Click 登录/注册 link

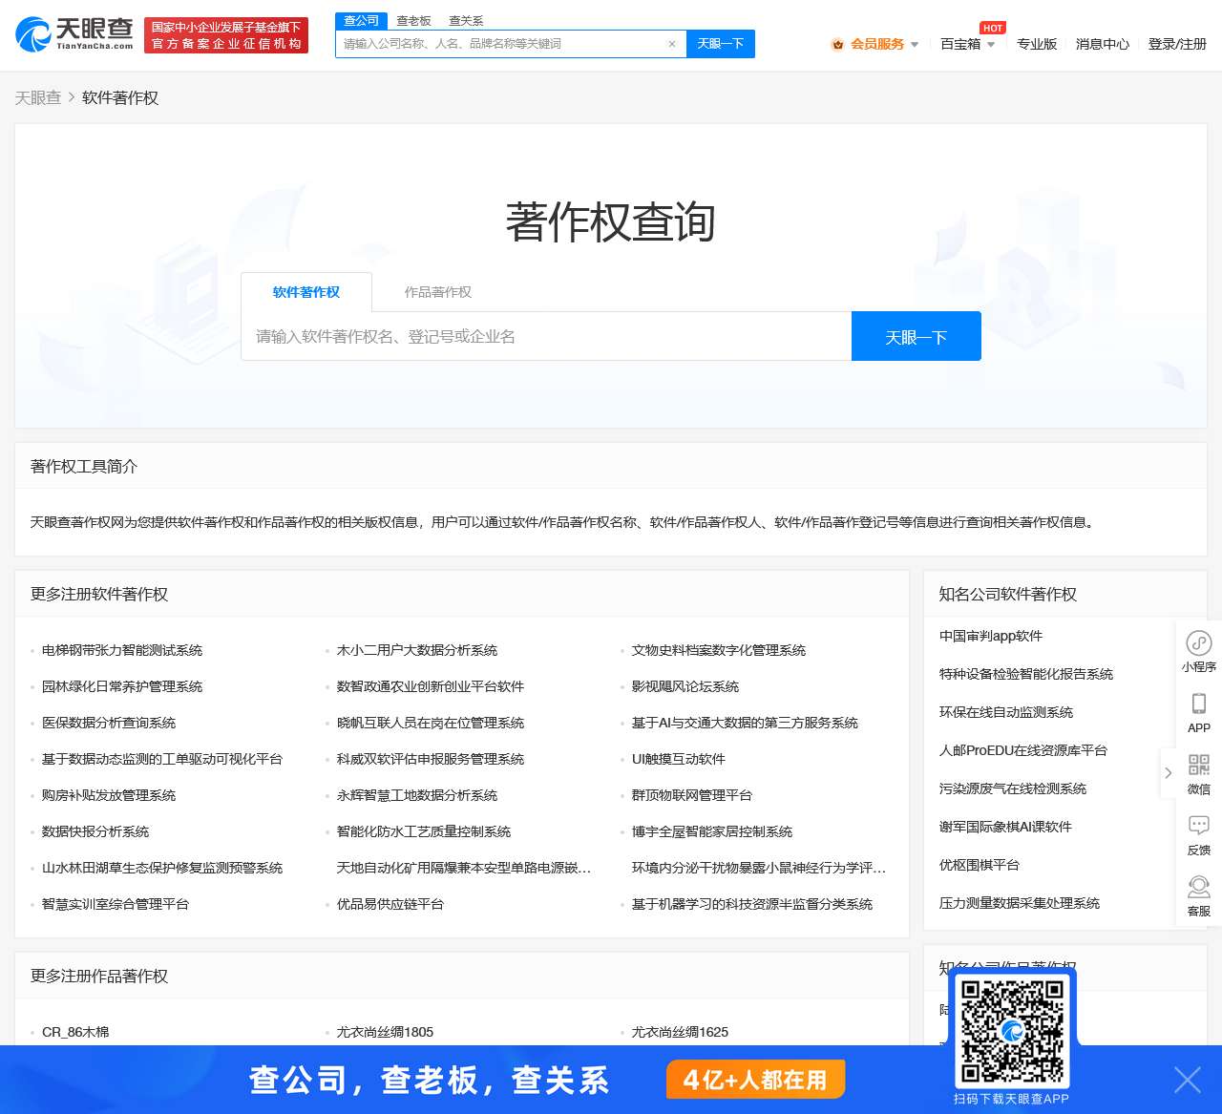click(x=1177, y=44)
